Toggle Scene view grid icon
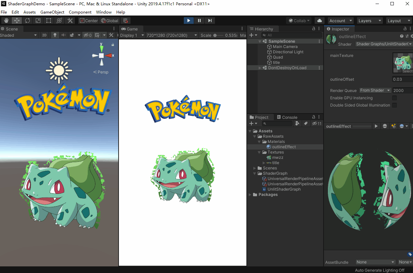Viewport: 413px width, 273px height. tap(97, 35)
